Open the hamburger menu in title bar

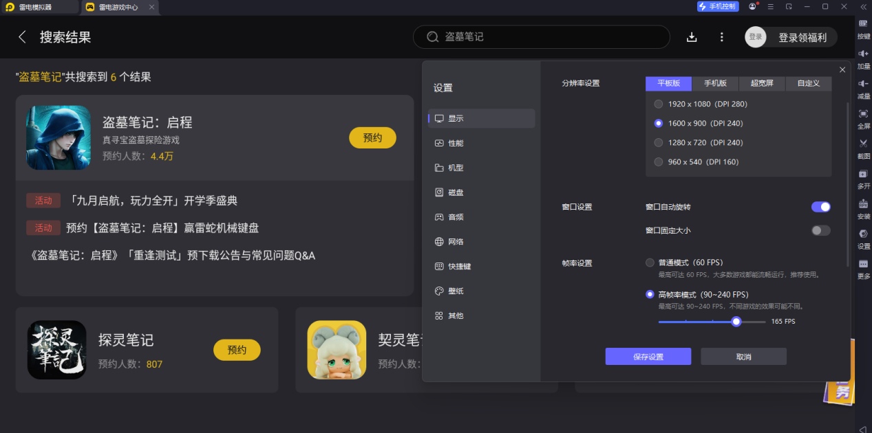[x=772, y=6]
